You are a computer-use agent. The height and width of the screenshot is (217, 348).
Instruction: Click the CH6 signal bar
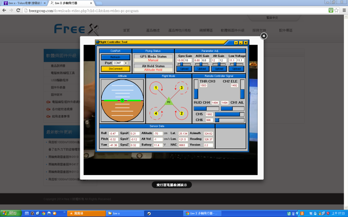click(230, 120)
